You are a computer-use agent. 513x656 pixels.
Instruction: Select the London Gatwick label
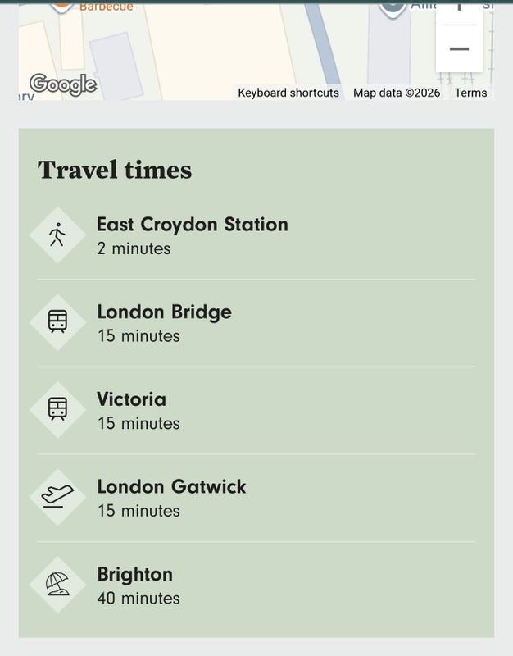[171, 486]
